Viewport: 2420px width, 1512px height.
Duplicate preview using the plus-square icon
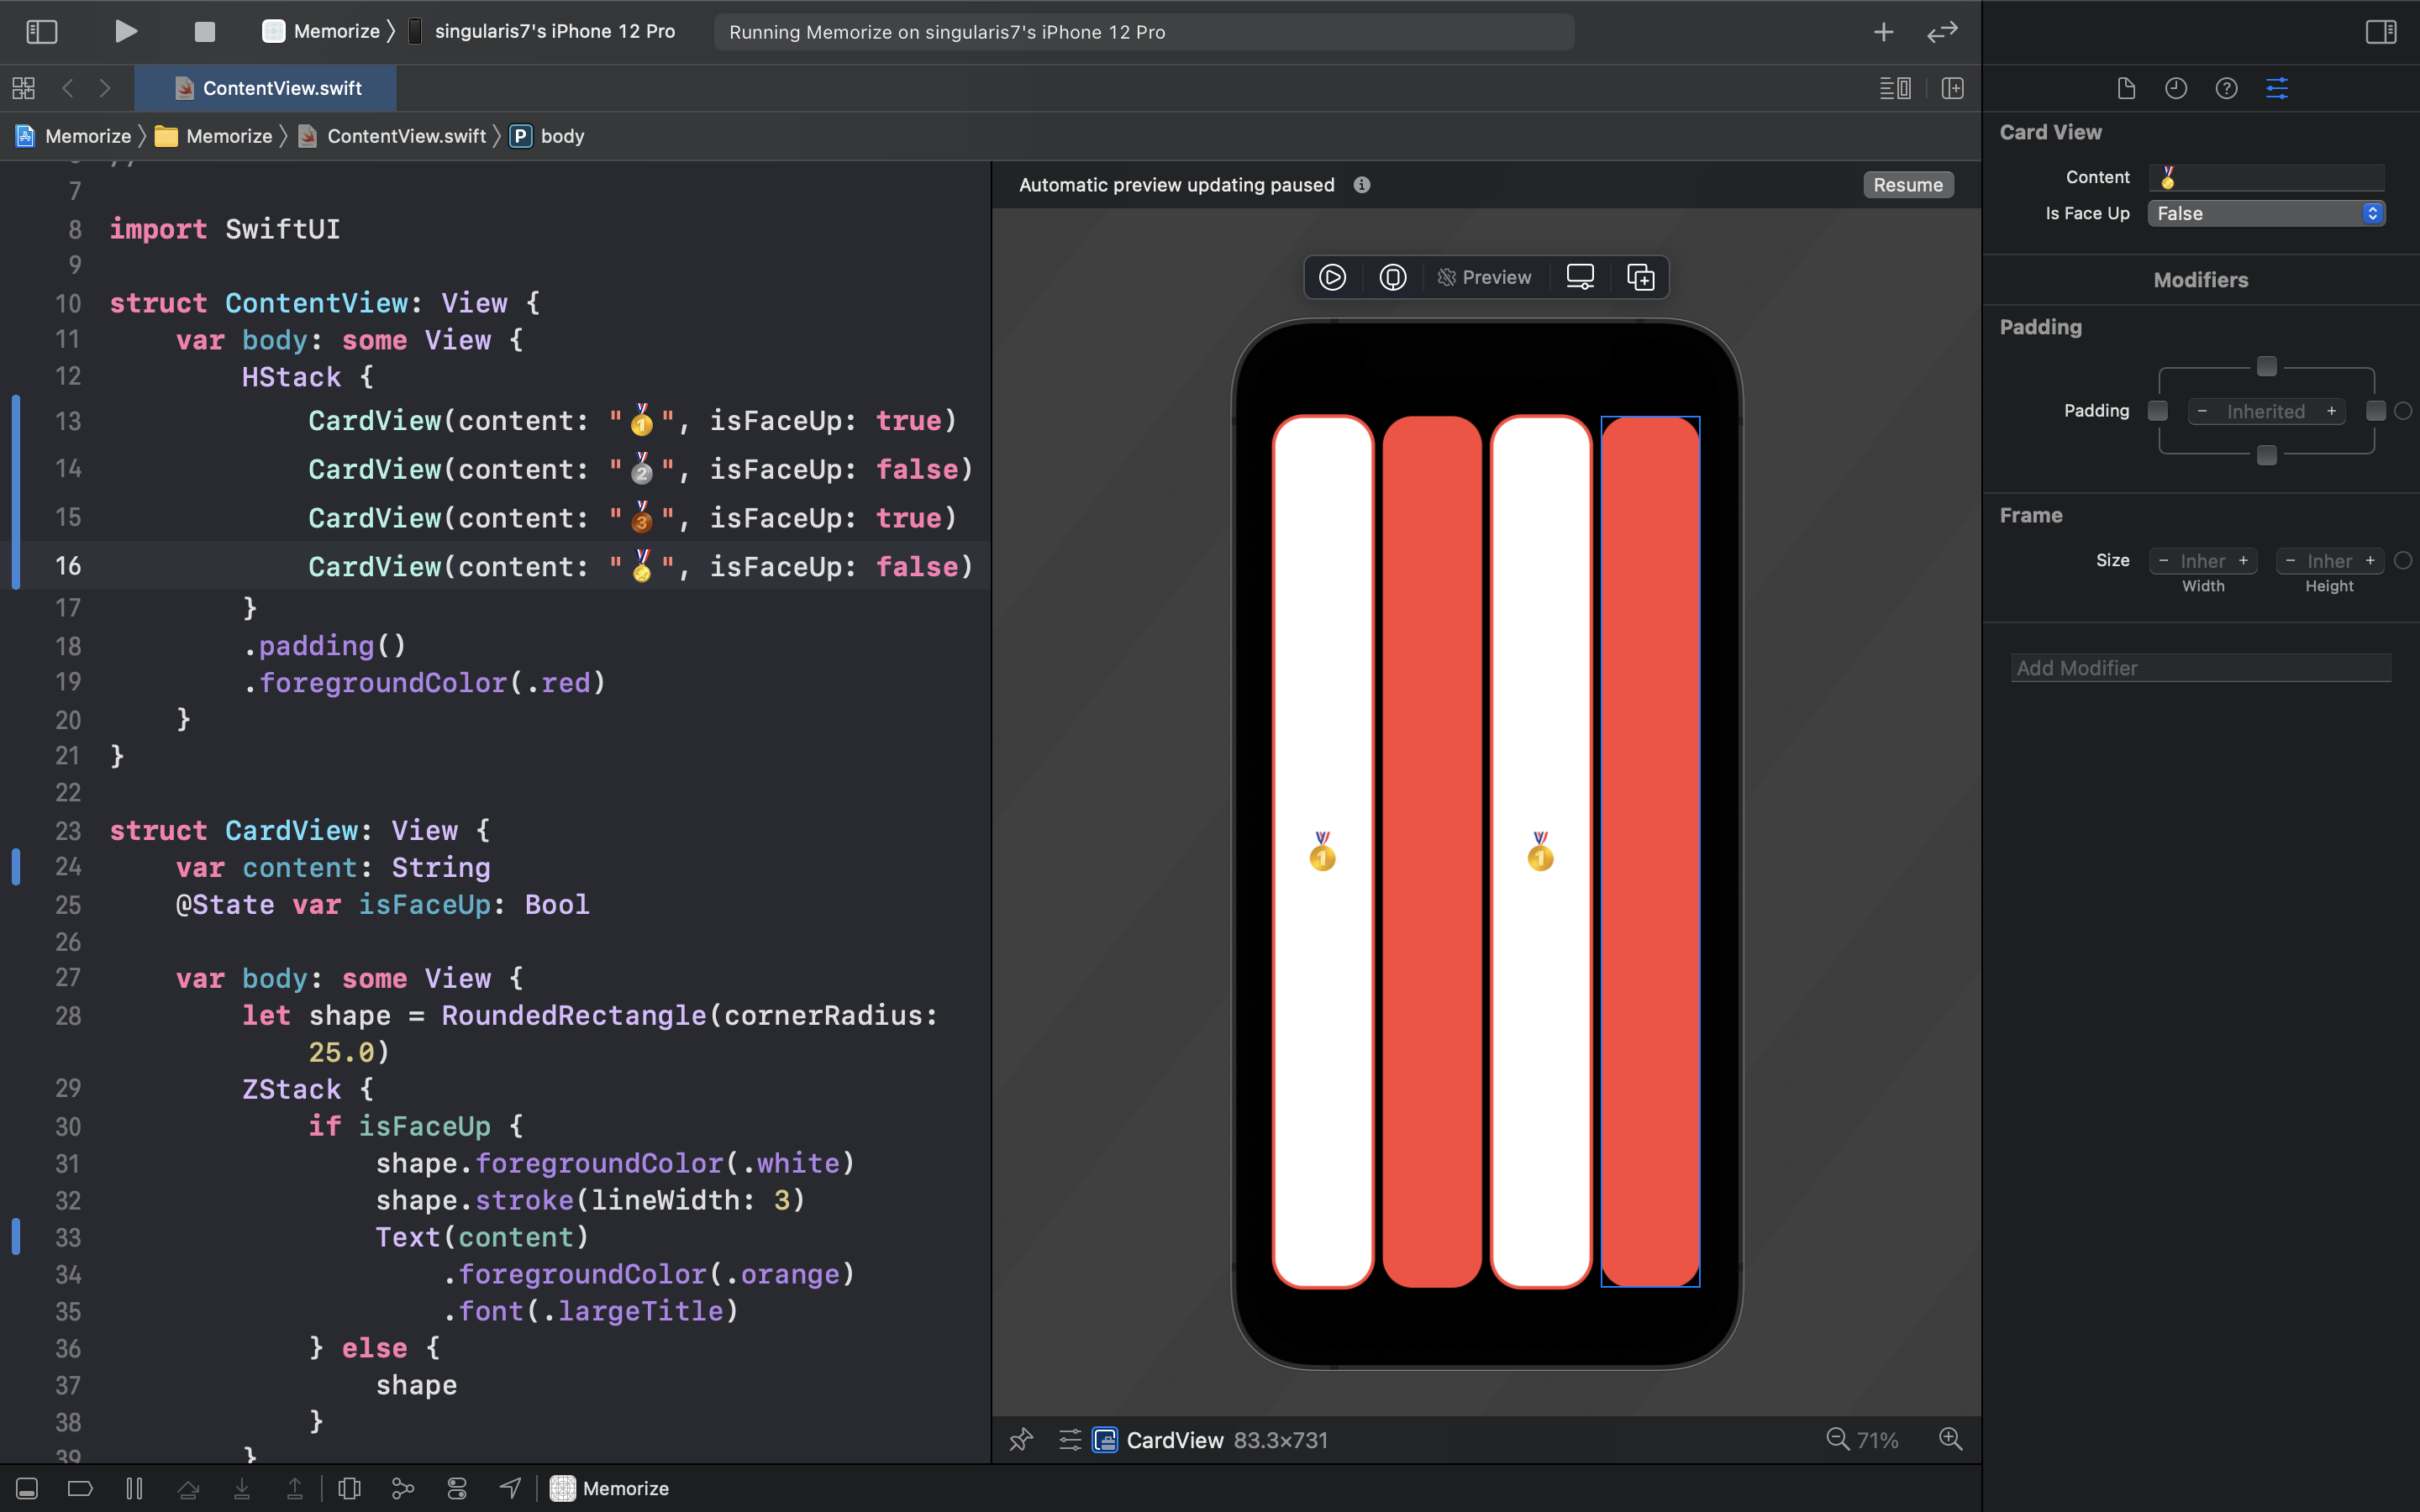pos(1640,277)
